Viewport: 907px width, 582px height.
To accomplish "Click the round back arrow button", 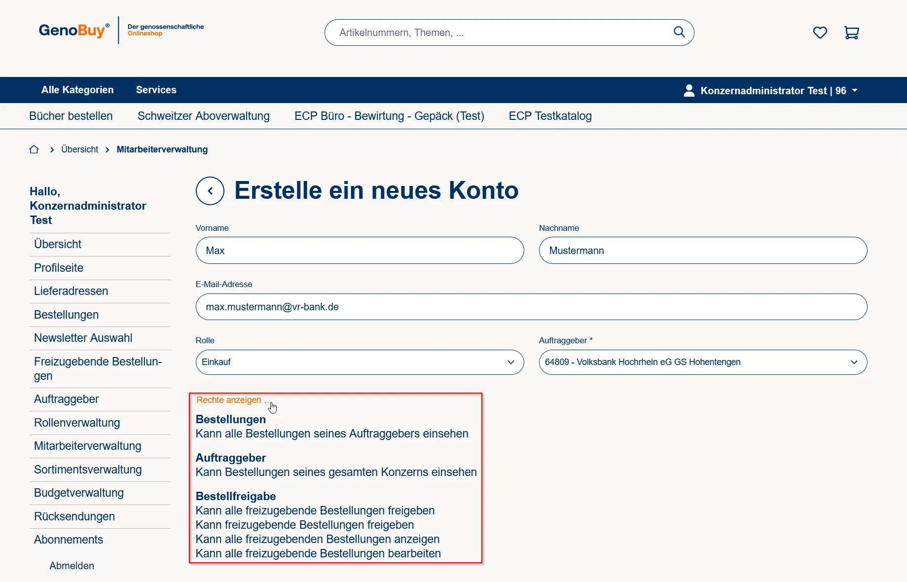I will (x=210, y=191).
